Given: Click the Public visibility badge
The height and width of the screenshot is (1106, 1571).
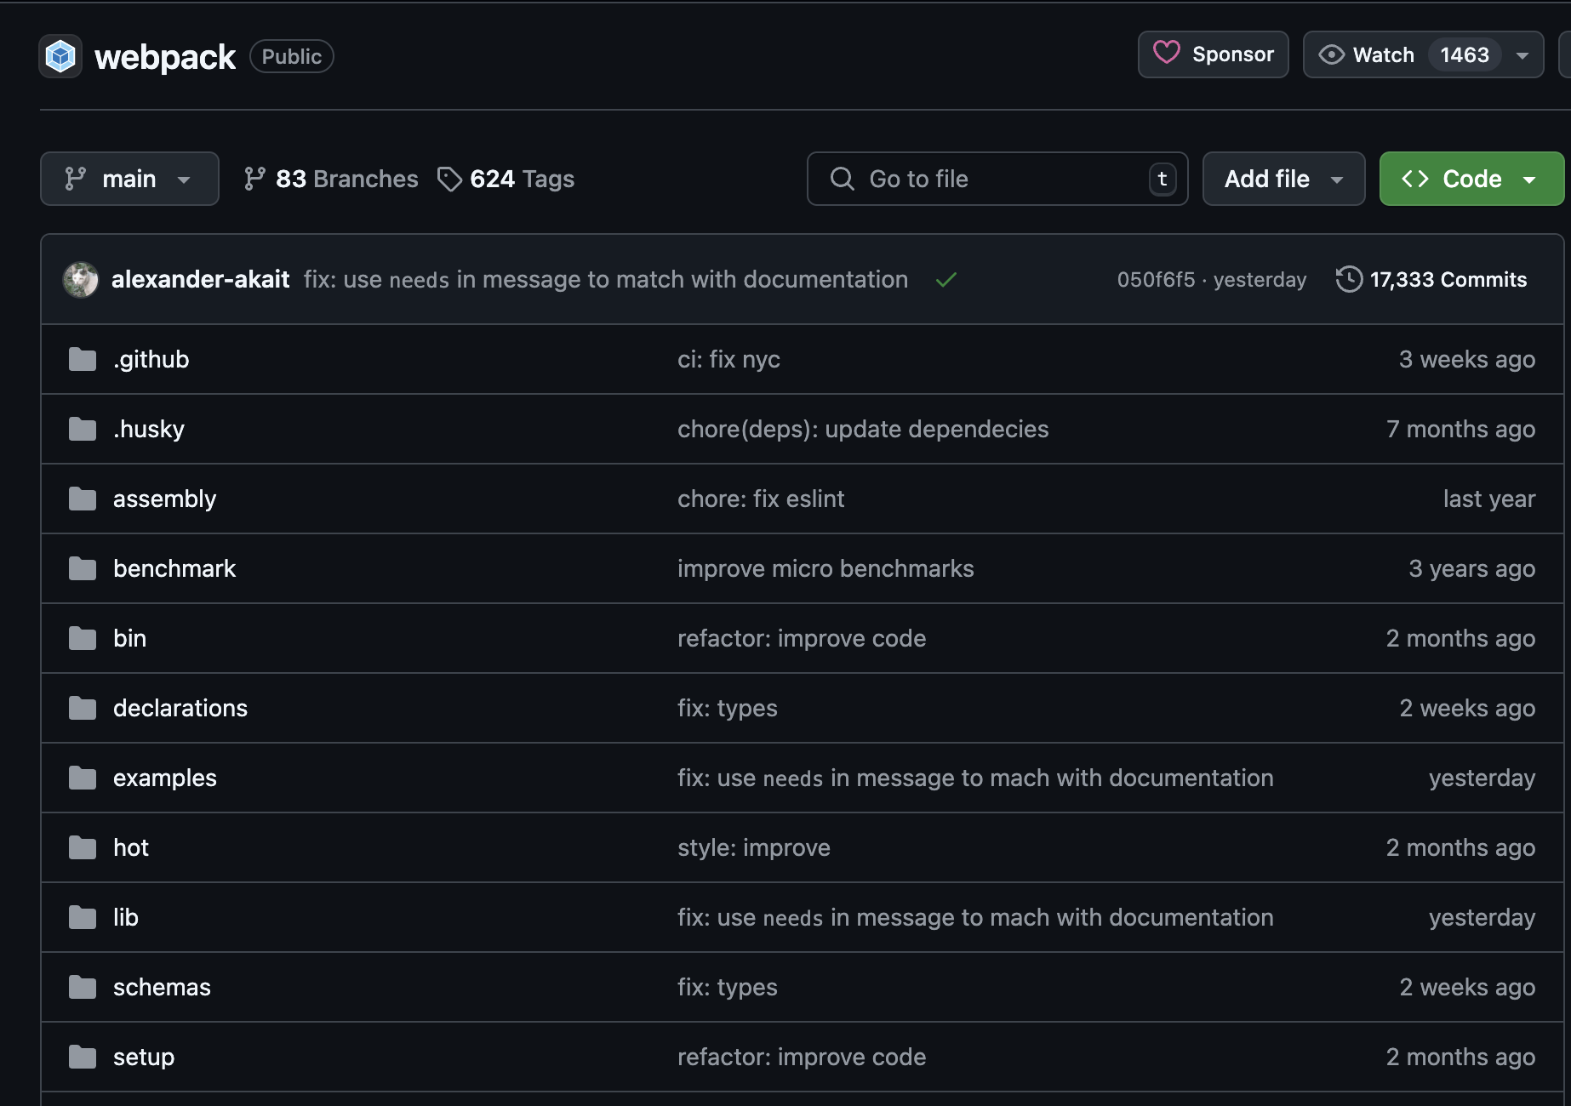Looking at the screenshot, I should 292,56.
